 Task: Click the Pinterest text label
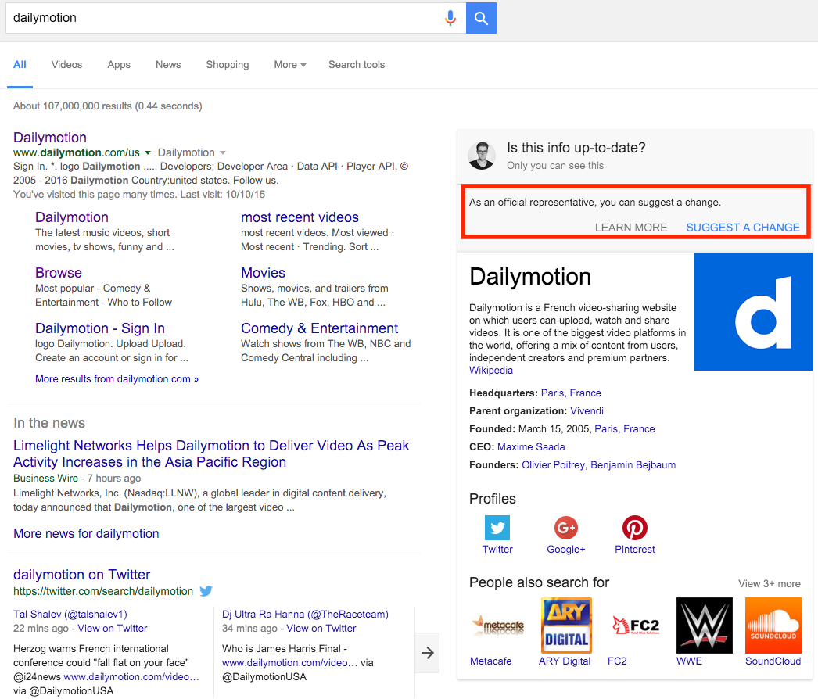(x=635, y=550)
